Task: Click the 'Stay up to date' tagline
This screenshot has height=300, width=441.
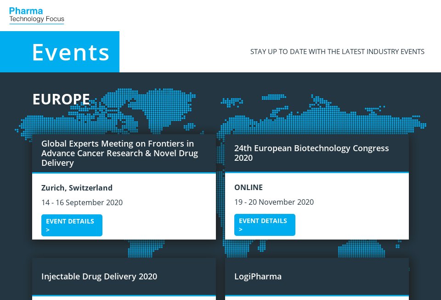Action: pyautogui.click(x=337, y=52)
